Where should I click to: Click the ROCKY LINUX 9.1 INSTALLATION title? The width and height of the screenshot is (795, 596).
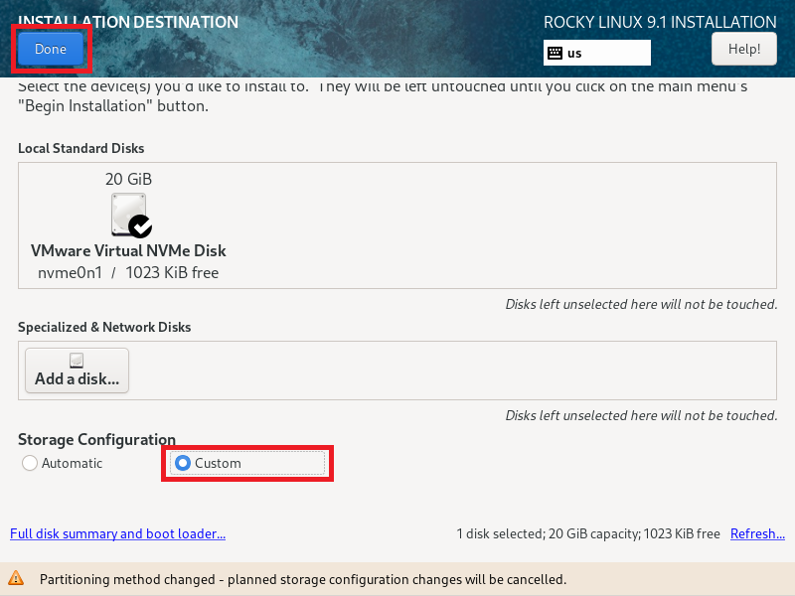pos(660,22)
